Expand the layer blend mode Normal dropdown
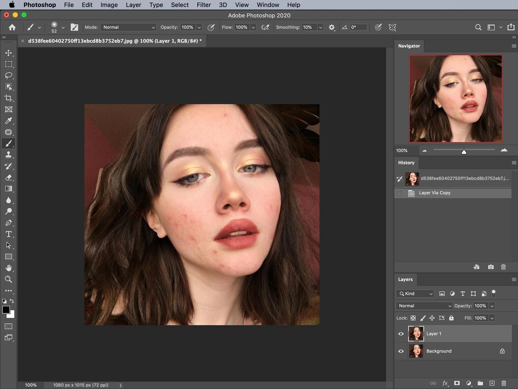The height and width of the screenshot is (389, 518). pos(424,306)
